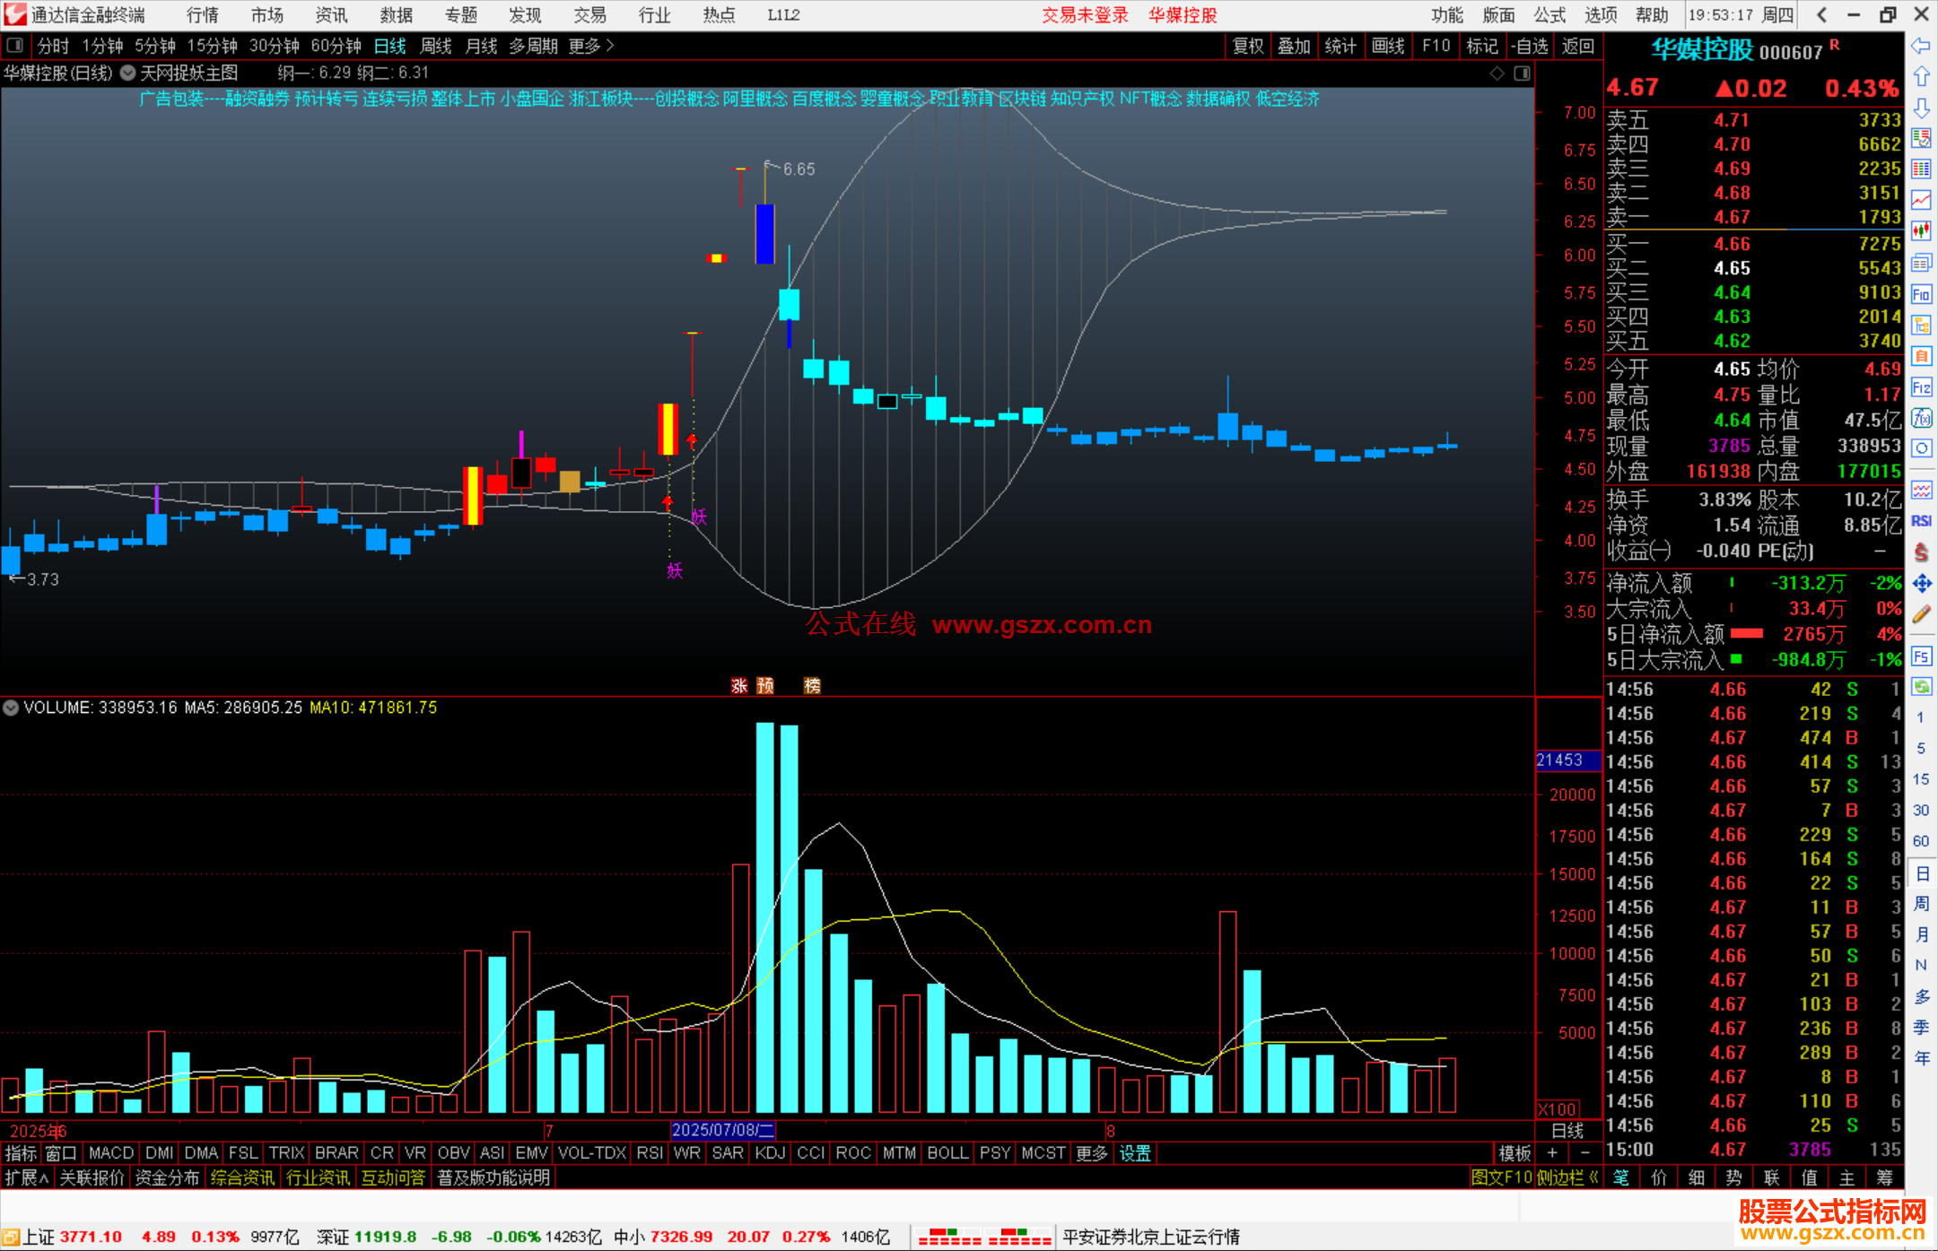
Task: Click the 复权 button
Action: [x=1248, y=46]
